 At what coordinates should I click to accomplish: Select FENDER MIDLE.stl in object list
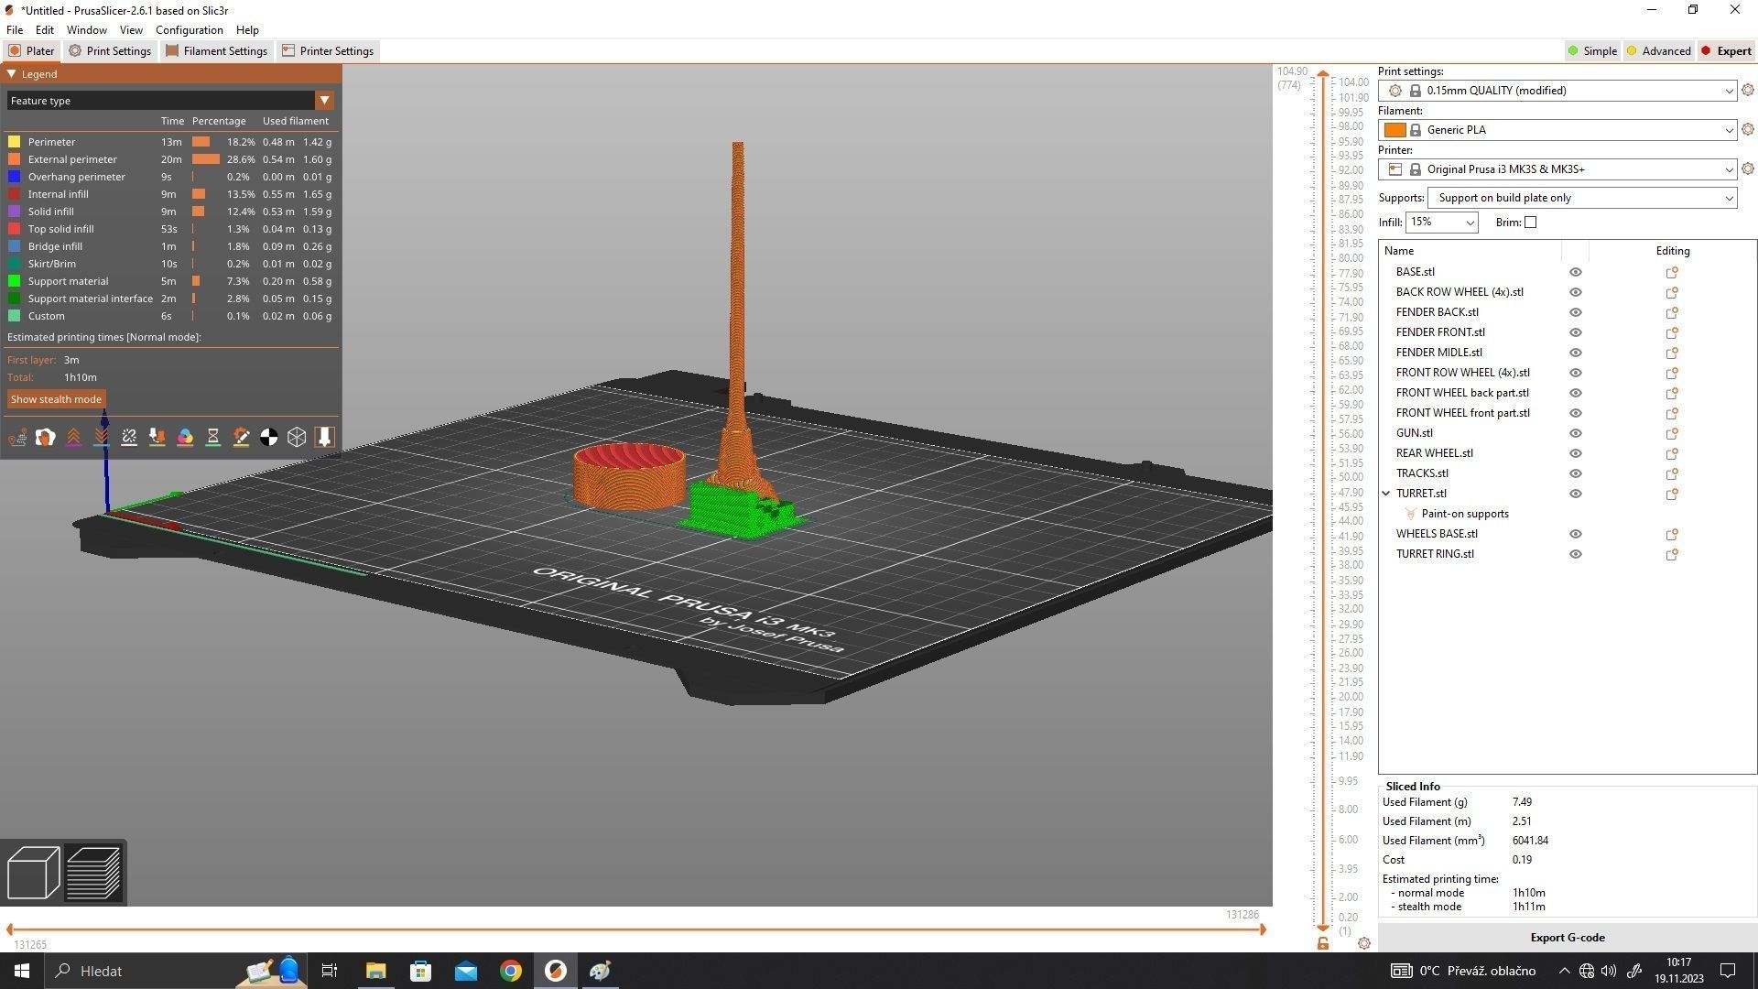pos(1438,353)
